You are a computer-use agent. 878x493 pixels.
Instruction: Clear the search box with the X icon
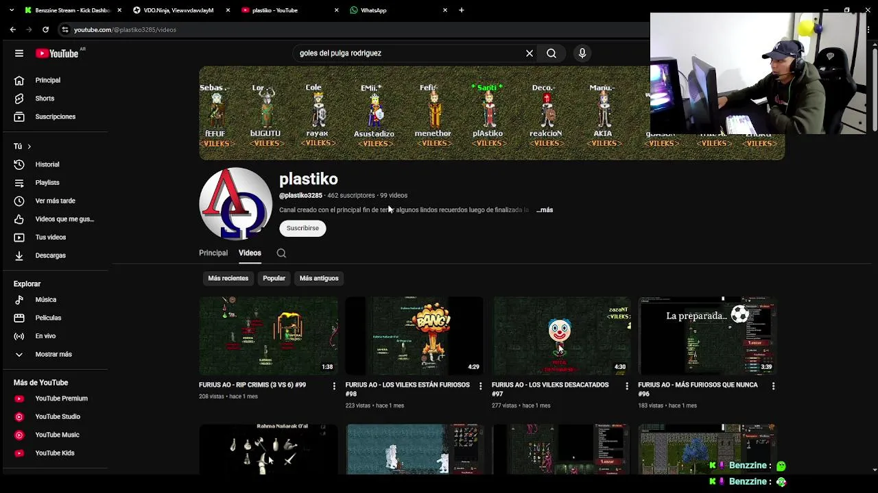530,53
